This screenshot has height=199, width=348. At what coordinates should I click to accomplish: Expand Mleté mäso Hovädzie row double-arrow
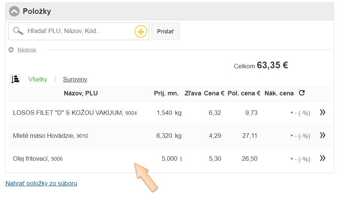(322, 136)
